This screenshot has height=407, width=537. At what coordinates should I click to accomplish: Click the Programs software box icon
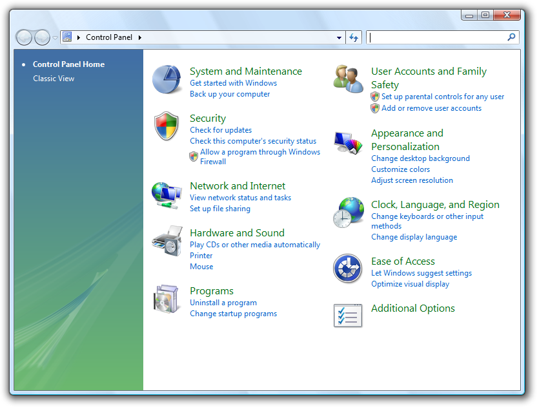point(167,299)
